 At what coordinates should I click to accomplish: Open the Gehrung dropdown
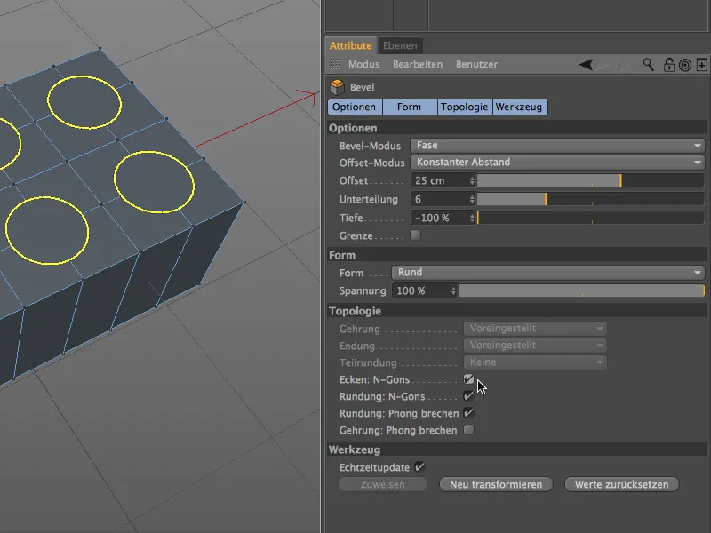(x=535, y=328)
